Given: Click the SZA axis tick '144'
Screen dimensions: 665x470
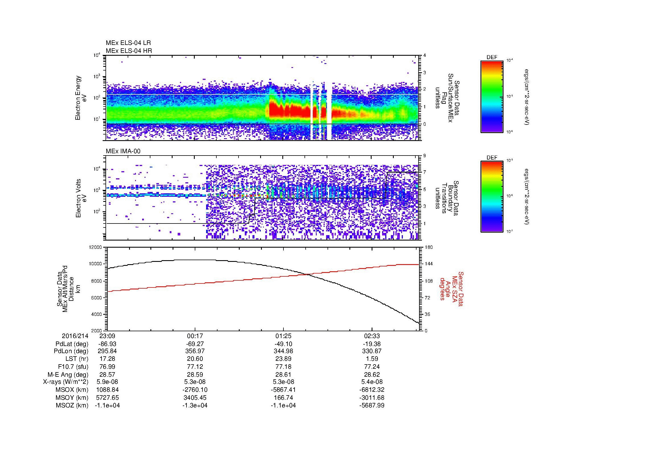Looking at the screenshot, I should coord(429,264).
